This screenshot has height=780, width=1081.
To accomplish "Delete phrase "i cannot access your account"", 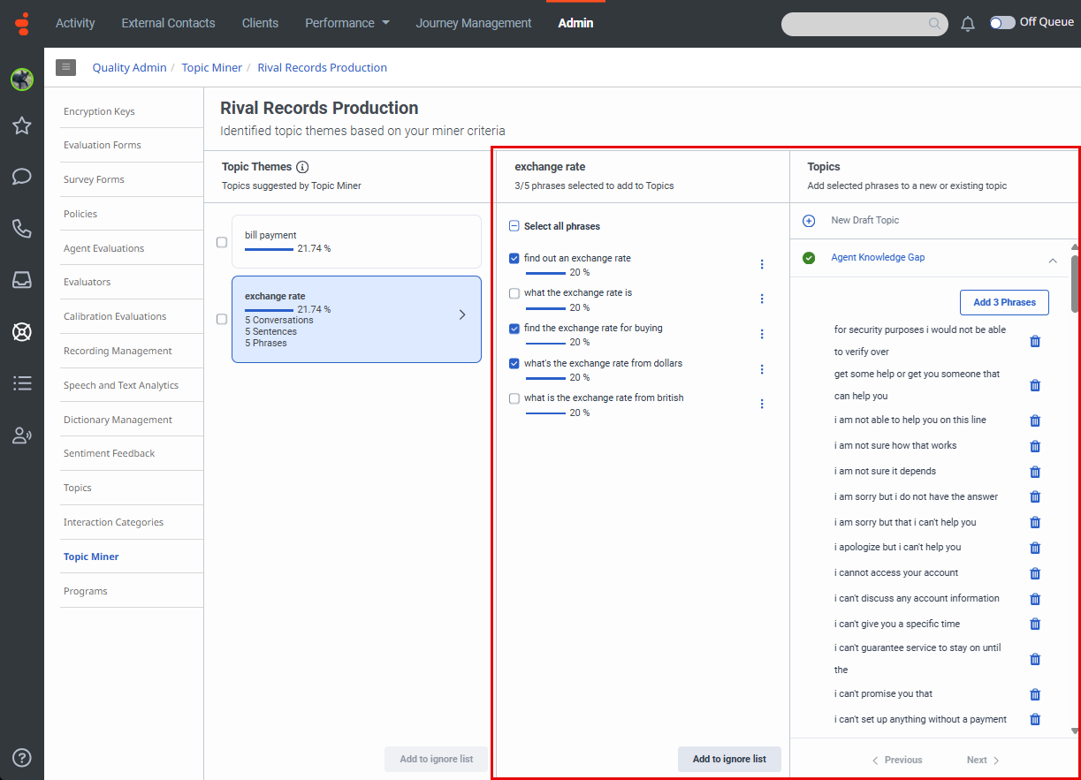I will [x=1035, y=573].
